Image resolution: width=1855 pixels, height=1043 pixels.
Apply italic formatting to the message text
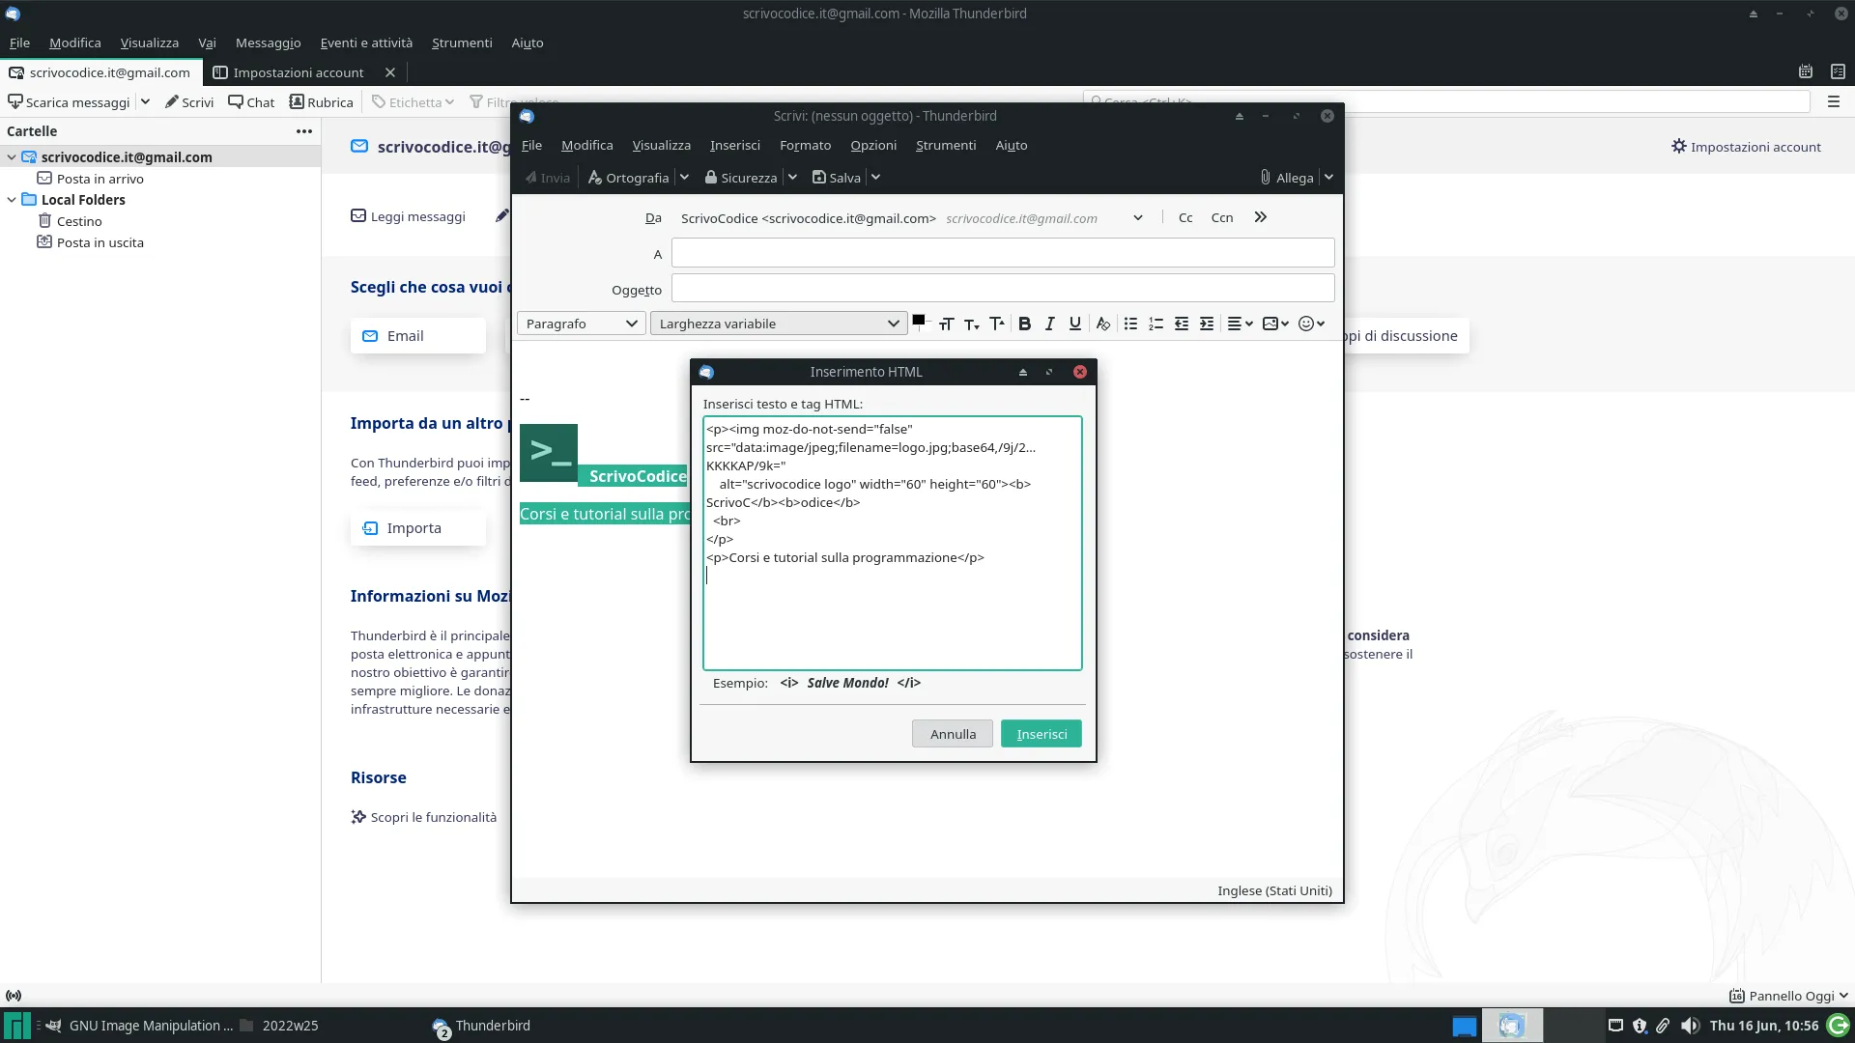tap(1049, 324)
